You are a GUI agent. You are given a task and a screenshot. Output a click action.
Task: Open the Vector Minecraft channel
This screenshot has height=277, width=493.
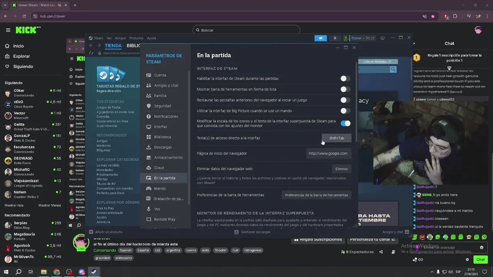tap(33, 115)
